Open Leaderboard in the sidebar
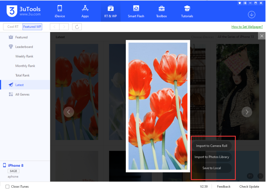266x190 pixels. pos(25,47)
